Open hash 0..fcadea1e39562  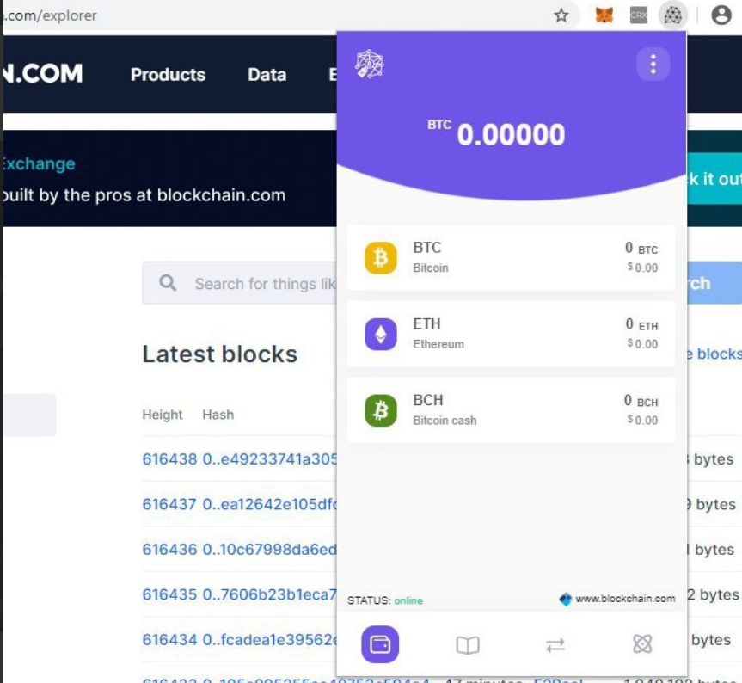click(x=270, y=639)
